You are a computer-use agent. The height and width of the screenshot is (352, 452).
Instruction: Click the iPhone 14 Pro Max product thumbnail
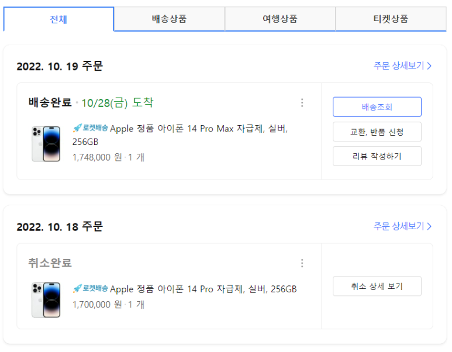[x=46, y=144]
